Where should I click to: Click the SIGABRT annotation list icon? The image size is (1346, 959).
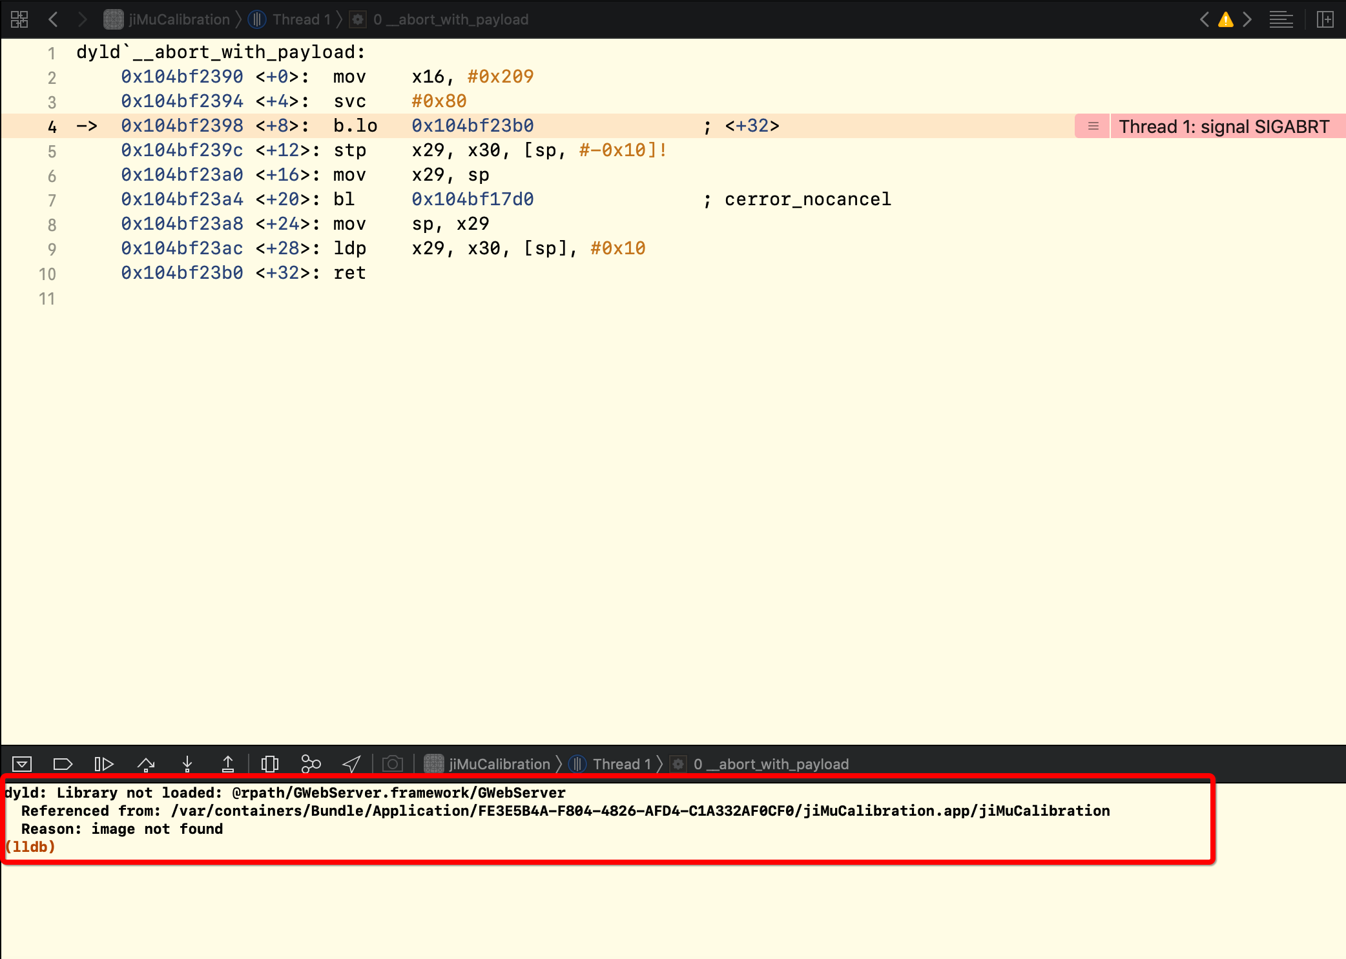point(1093,126)
